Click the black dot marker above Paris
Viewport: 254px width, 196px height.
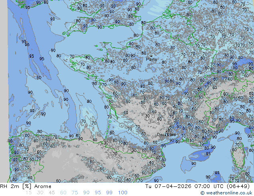tap(151, 56)
